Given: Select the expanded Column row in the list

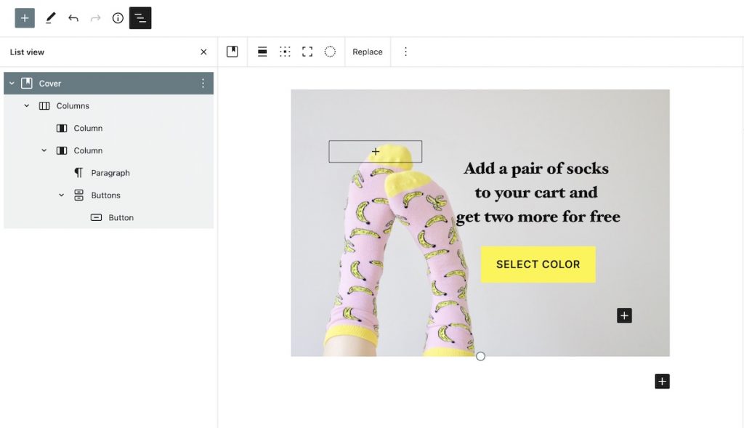Looking at the screenshot, I should click(x=109, y=150).
